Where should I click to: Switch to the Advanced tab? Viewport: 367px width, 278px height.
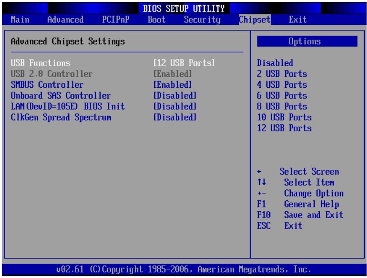tap(65, 19)
